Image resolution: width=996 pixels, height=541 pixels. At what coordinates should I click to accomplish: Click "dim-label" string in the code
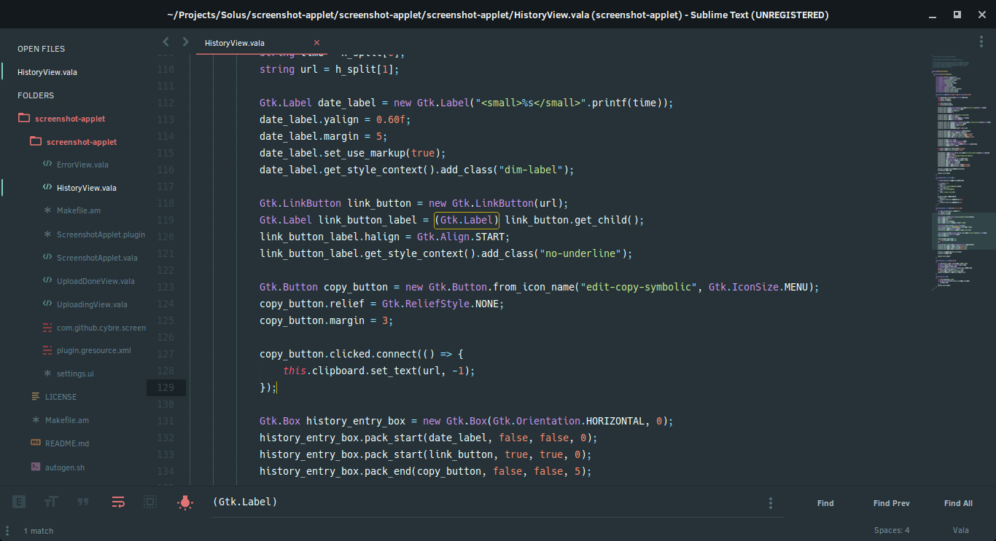[530, 170]
